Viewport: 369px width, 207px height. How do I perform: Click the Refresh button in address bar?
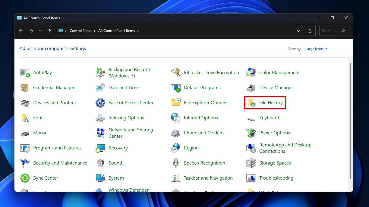309,31
